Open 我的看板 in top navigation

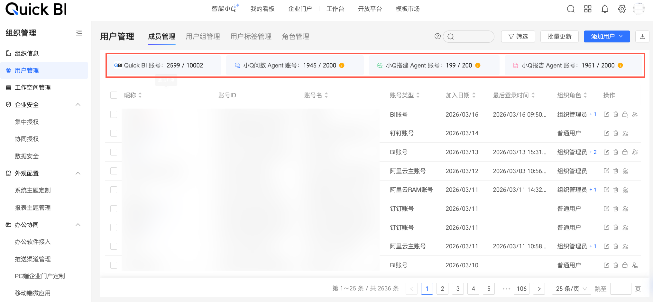[x=262, y=9]
